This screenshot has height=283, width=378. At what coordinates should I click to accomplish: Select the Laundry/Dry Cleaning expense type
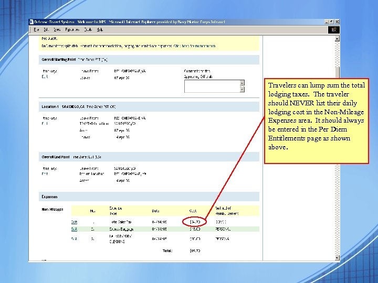(x=121, y=239)
